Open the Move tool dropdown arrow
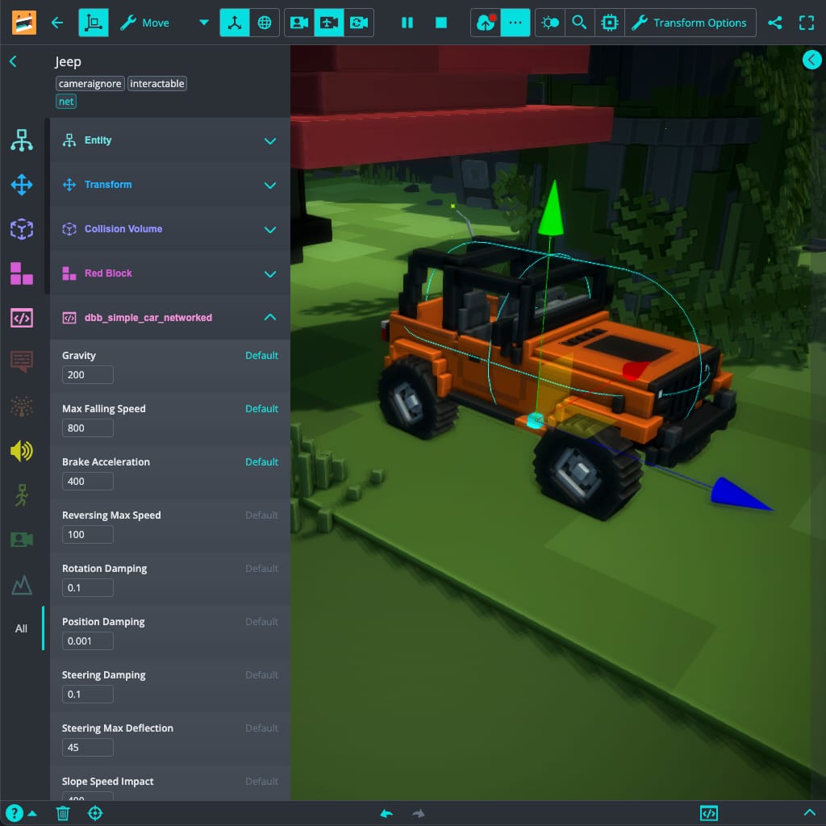The height and width of the screenshot is (826, 826). pyautogui.click(x=203, y=23)
